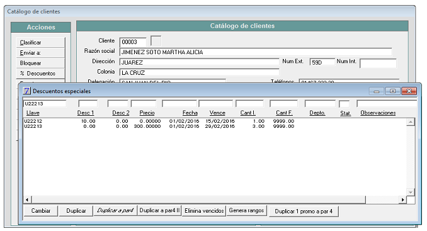
Task: Click the Duplicar a par4 II button
Action: [x=159, y=211]
